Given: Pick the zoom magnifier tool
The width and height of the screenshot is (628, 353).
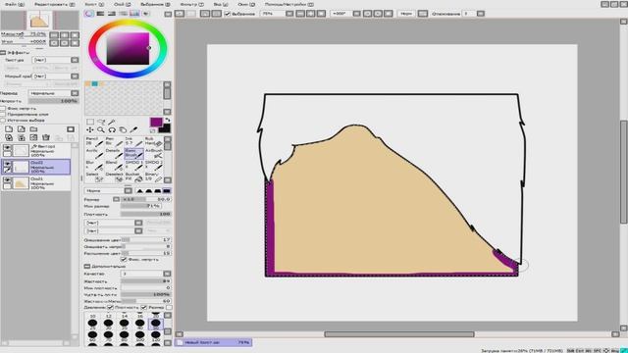Looking at the screenshot, I should (101, 129).
